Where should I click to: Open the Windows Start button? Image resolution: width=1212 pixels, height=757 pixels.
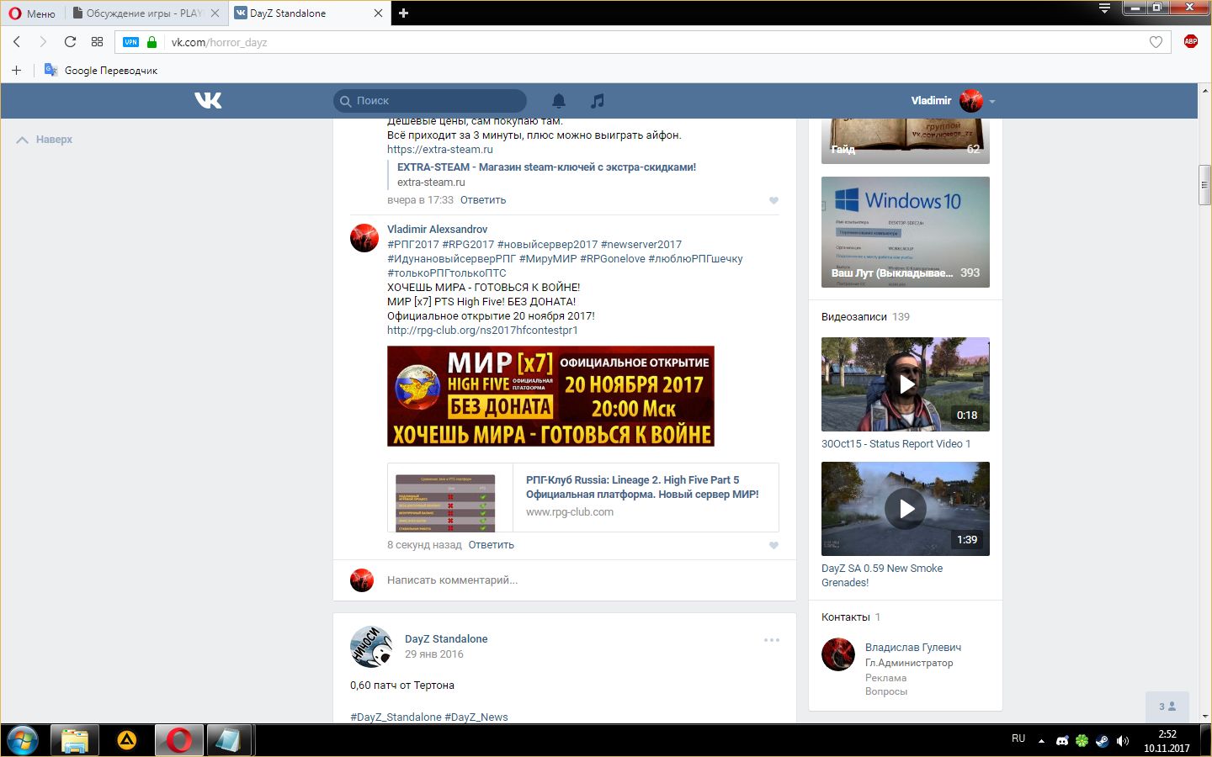point(23,741)
